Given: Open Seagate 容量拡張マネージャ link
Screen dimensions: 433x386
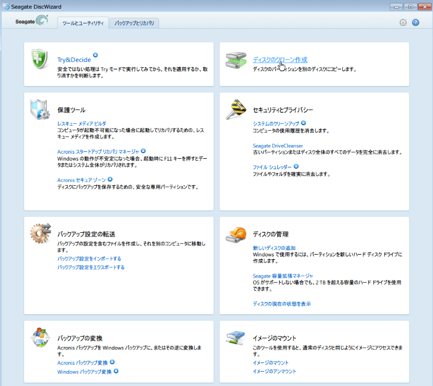Looking at the screenshot, I should tap(283, 276).
